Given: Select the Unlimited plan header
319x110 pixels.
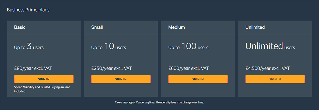Looking at the screenshot, I should (x=275, y=27).
